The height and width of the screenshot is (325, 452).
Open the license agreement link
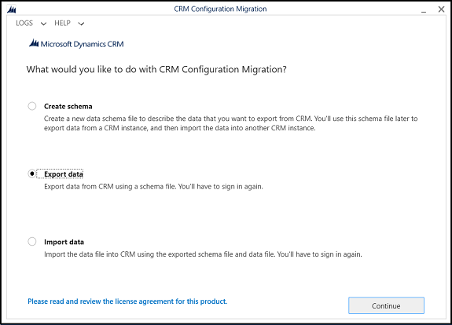click(127, 301)
